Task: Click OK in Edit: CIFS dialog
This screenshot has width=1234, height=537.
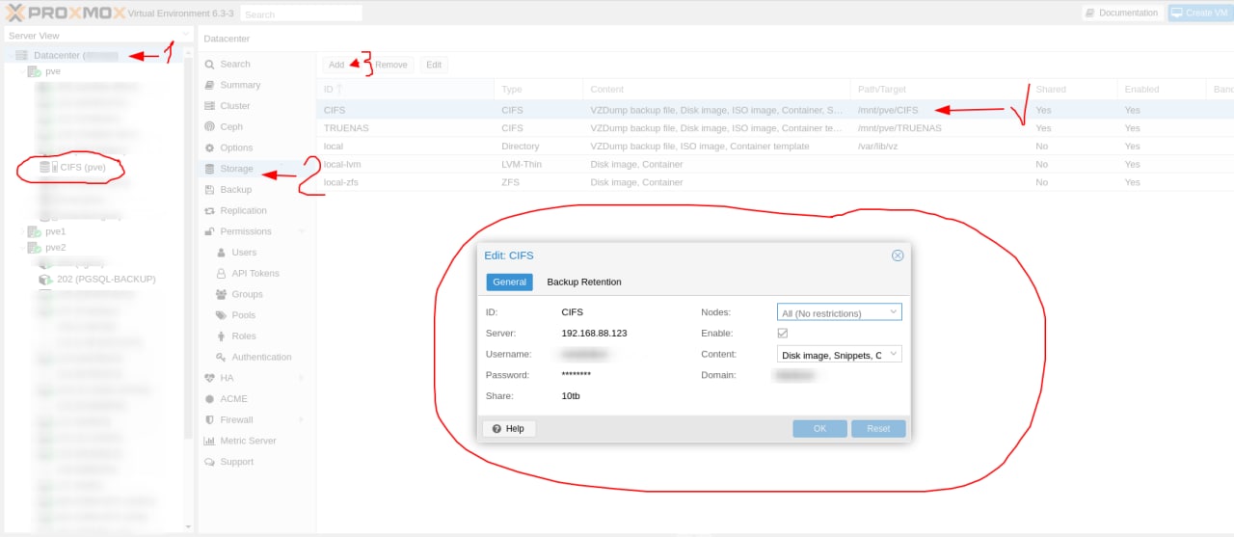Action: [819, 429]
